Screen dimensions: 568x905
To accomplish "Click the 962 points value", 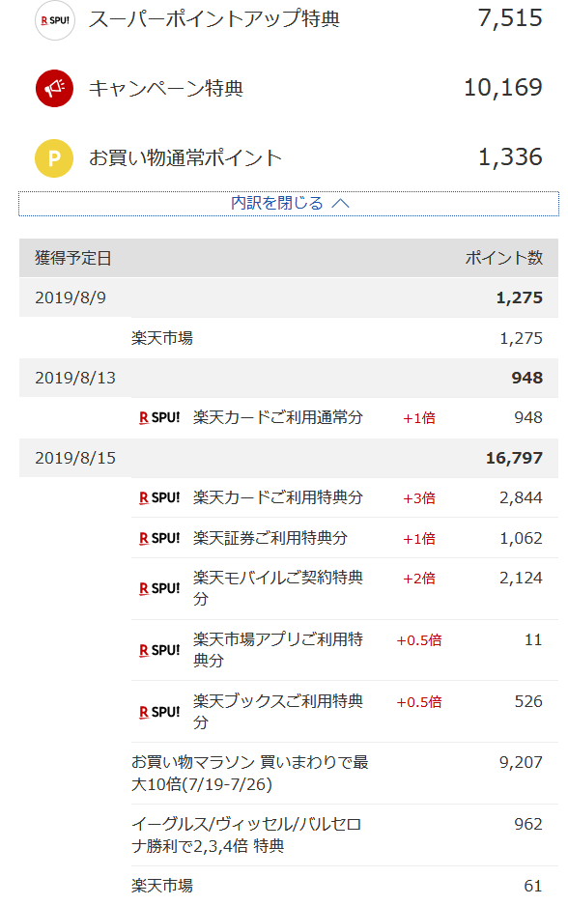I will click(x=528, y=824).
